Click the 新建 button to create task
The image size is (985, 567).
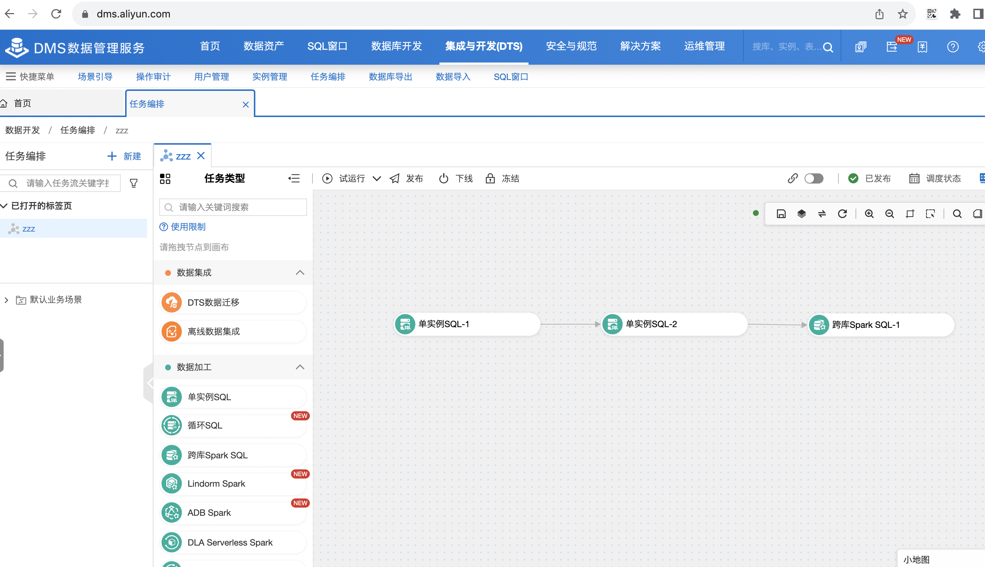[x=124, y=156]
